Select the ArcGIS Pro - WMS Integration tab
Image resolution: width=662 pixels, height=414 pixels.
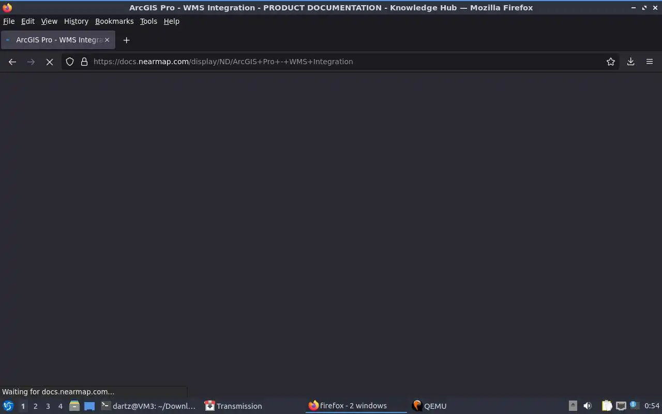point(58,40)
